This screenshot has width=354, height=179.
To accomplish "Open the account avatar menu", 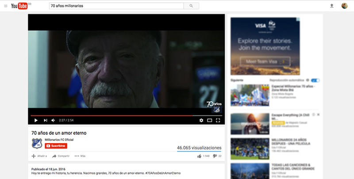I will pyautogui.click(x=344, y=6).
